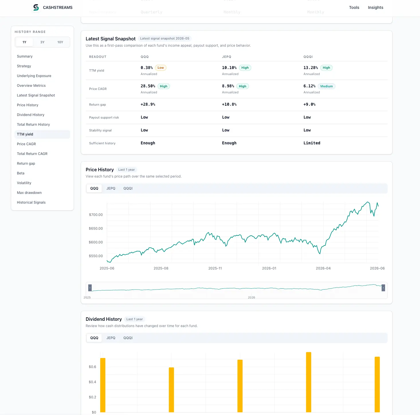Click the High badge for QQQI TTM yield
This screenshot has width=420, height=415.
pyautogui.click(x=326, y=68)
